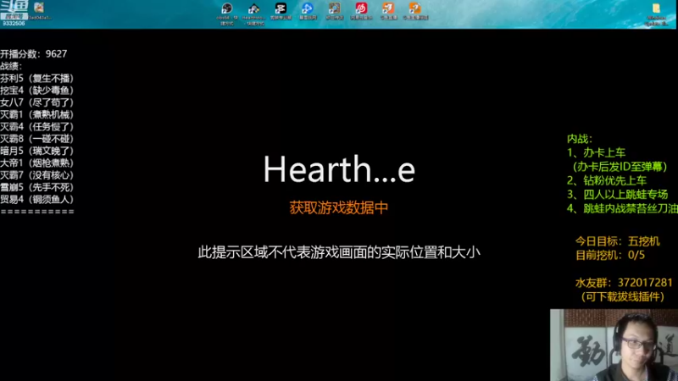Click the '3、四人以上跳蛙专场' rule line
Viewport: 678px width, 381px height.
tap(618, 194)
